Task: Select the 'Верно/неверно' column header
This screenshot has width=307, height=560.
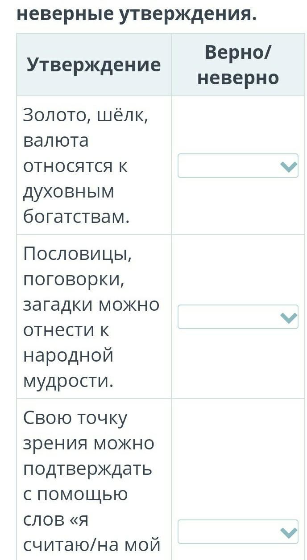Action: coord(238,65)
